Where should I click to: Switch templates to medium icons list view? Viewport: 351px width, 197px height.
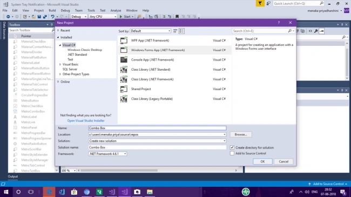click(x=182, y=31)
